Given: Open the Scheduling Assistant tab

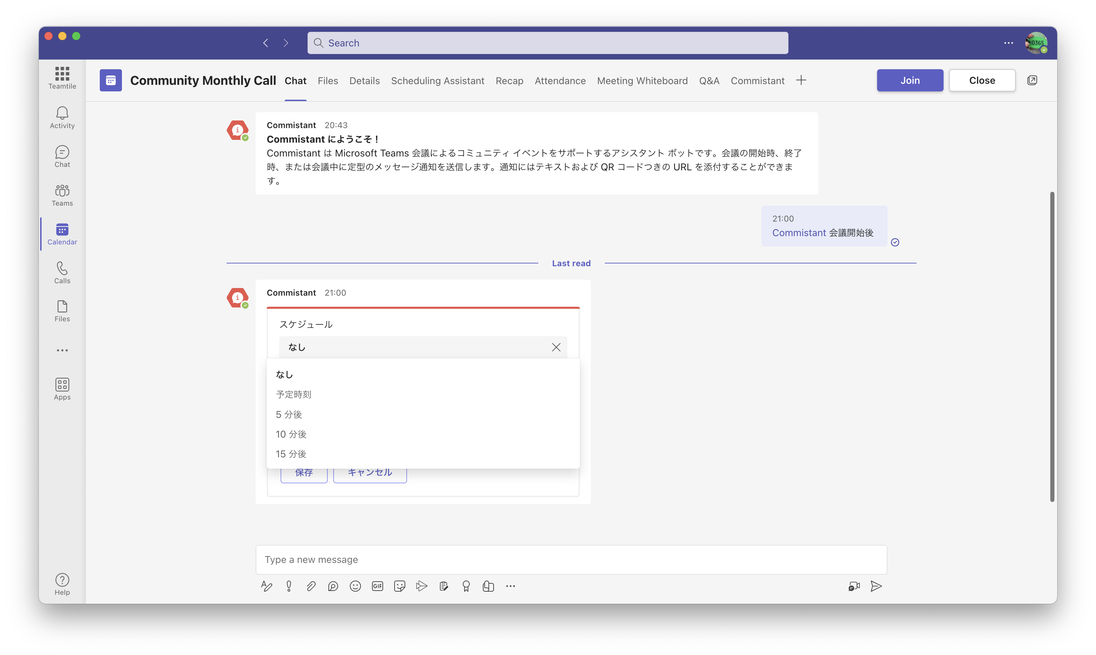Looking at the screenshot, I should coord(437,81).
